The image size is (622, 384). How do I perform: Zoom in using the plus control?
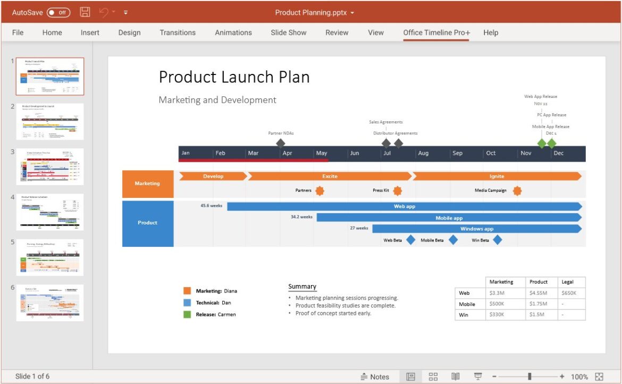pyautogui.click(x=562, y=377)
